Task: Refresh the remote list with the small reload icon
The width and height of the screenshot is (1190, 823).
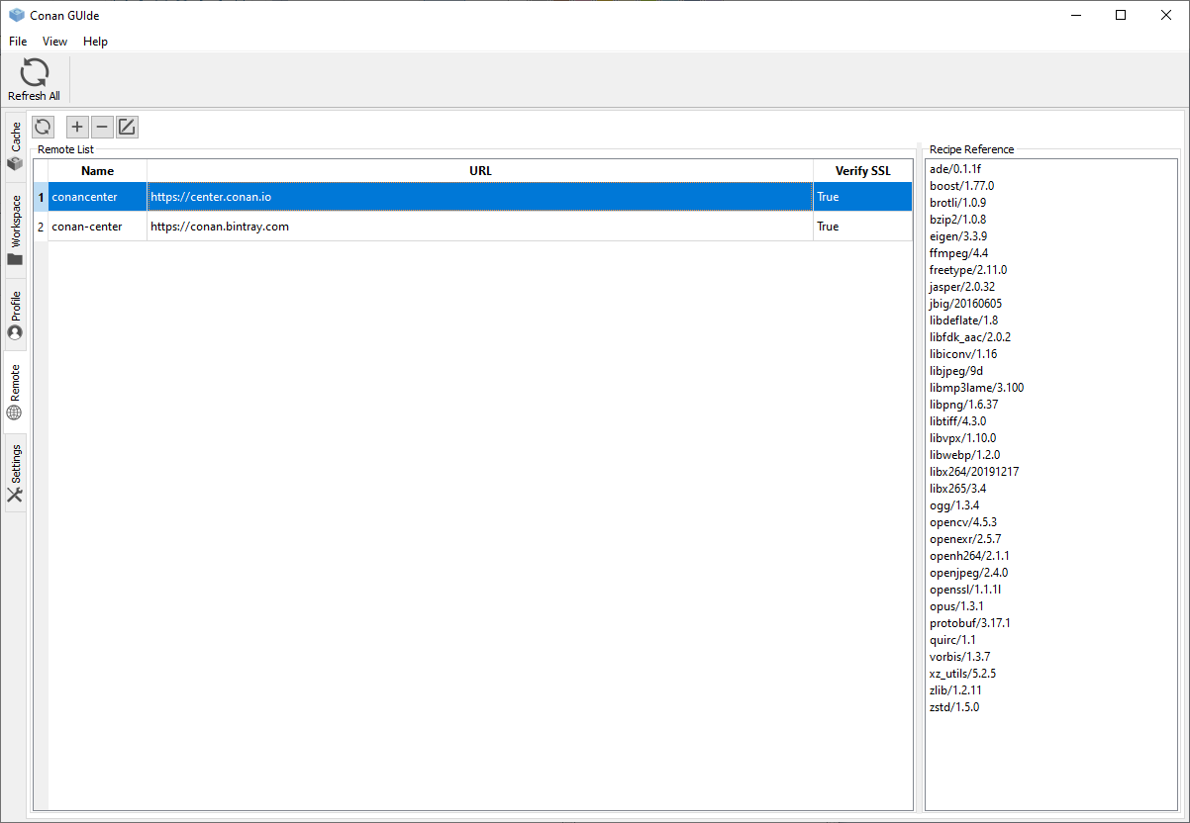Action: pyautogui.click(x=43, y=127)
